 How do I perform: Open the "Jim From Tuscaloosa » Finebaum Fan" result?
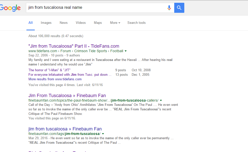[67, 96]
